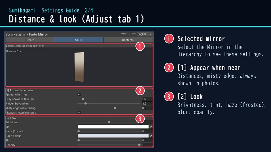This screenshot has height=152, width=271.
Task: Click the Misty edge value field 0.6
Action: pyautogui.click(x=147, y=108)
